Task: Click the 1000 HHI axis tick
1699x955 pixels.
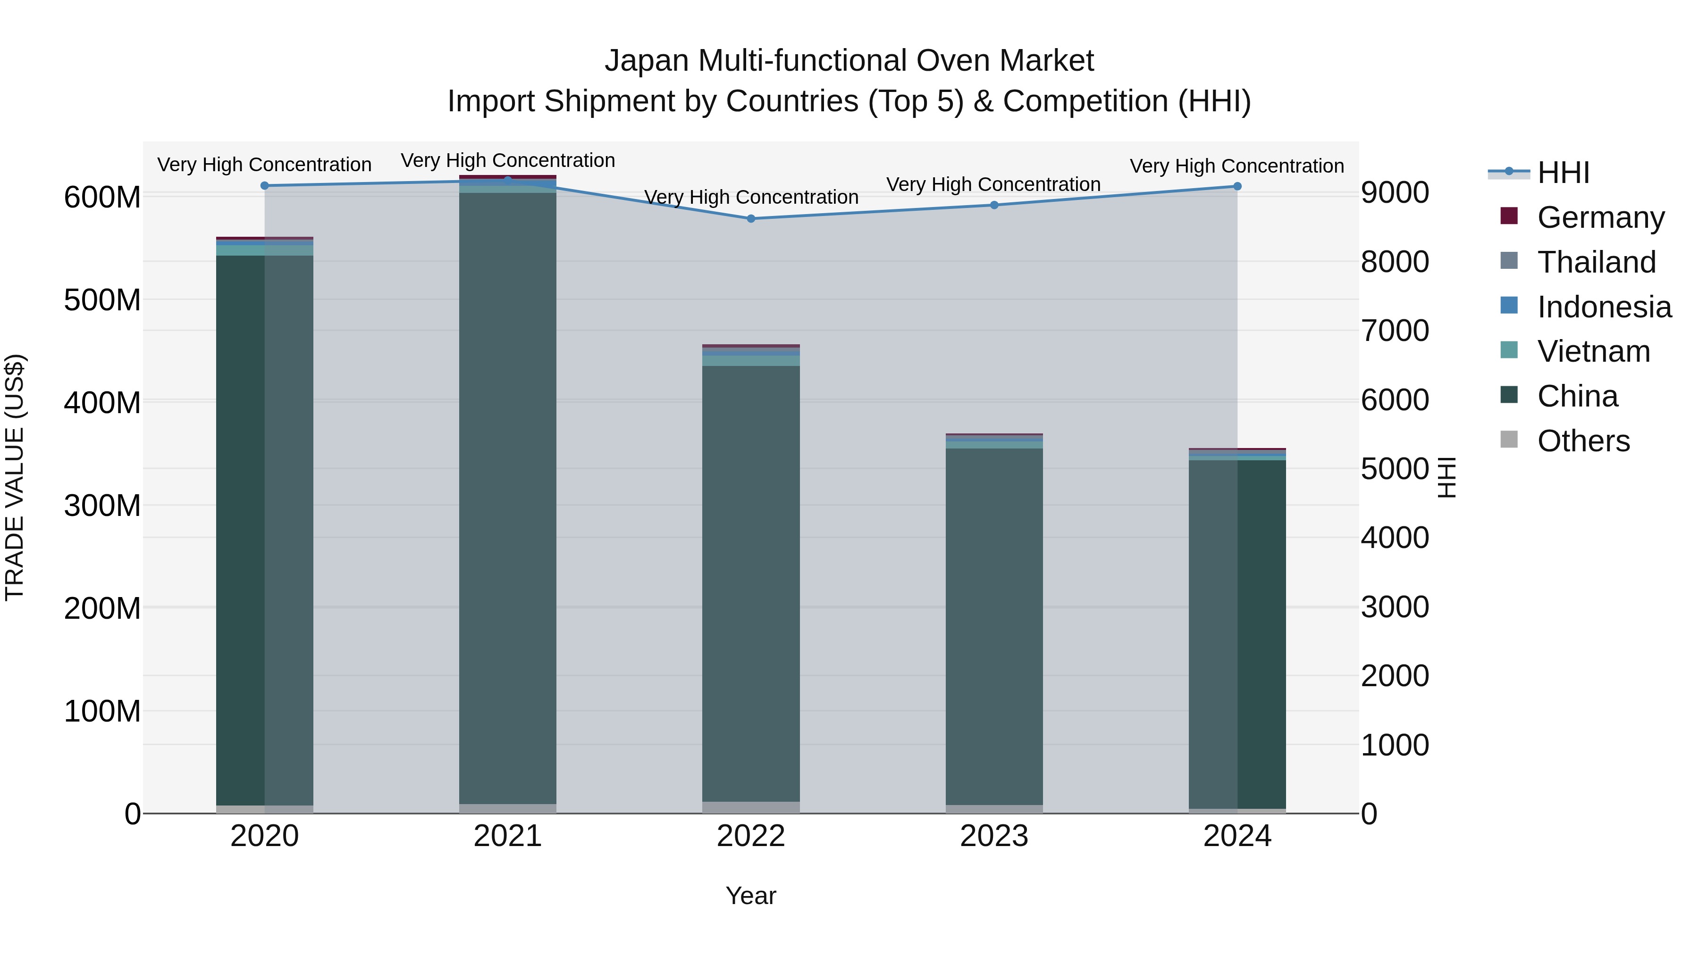Action: coord(1395,745)
